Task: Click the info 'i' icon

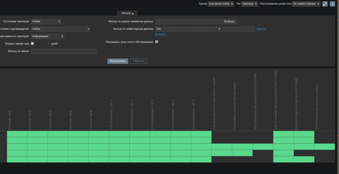Action: click(333, 4)
